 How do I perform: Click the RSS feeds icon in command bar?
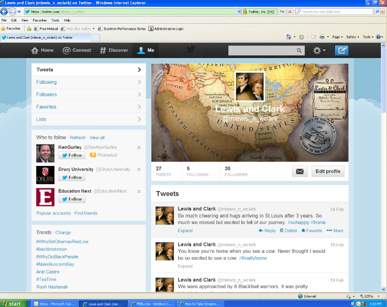click(301, 37)
